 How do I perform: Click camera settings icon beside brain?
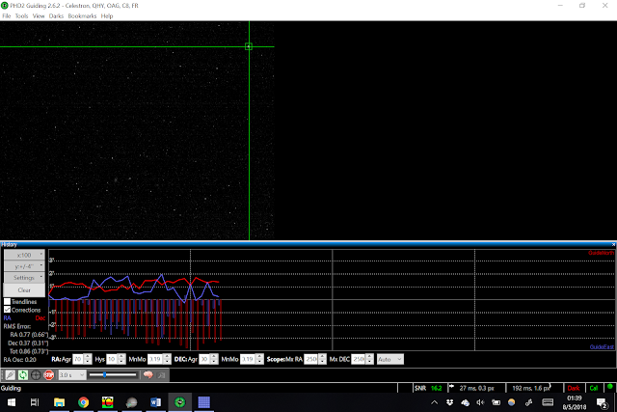pyautogui.click(x=161, y=375)
